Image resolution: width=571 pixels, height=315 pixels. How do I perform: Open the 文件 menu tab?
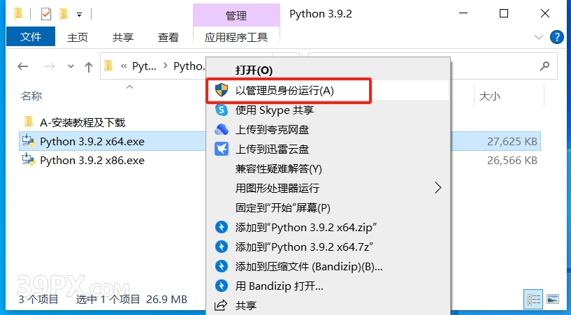click(31, 36)
